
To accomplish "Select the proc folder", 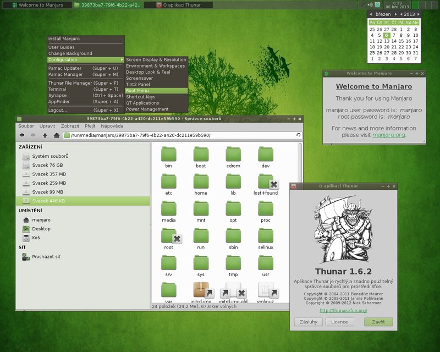I will coord(266,208).
